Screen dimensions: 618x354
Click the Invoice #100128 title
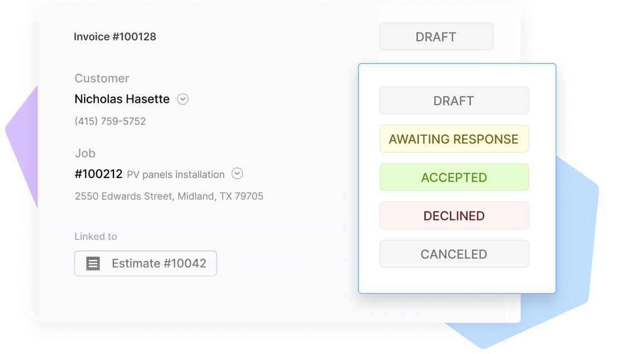pos(115,37)
